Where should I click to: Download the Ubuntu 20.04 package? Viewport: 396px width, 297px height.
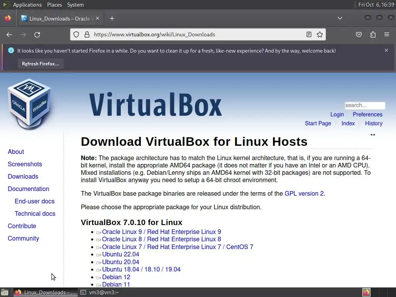coord(121,262)
